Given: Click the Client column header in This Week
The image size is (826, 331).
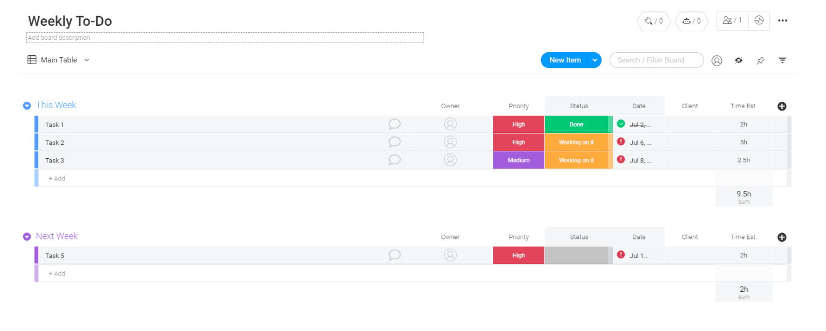Looking at the screenshot, I should point(690,106).
